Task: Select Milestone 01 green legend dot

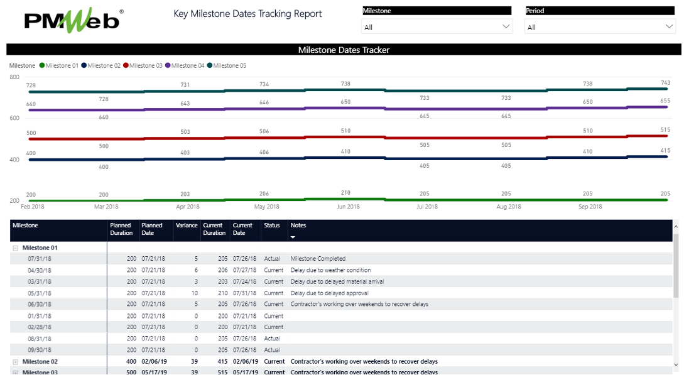Action: point(42,65)
